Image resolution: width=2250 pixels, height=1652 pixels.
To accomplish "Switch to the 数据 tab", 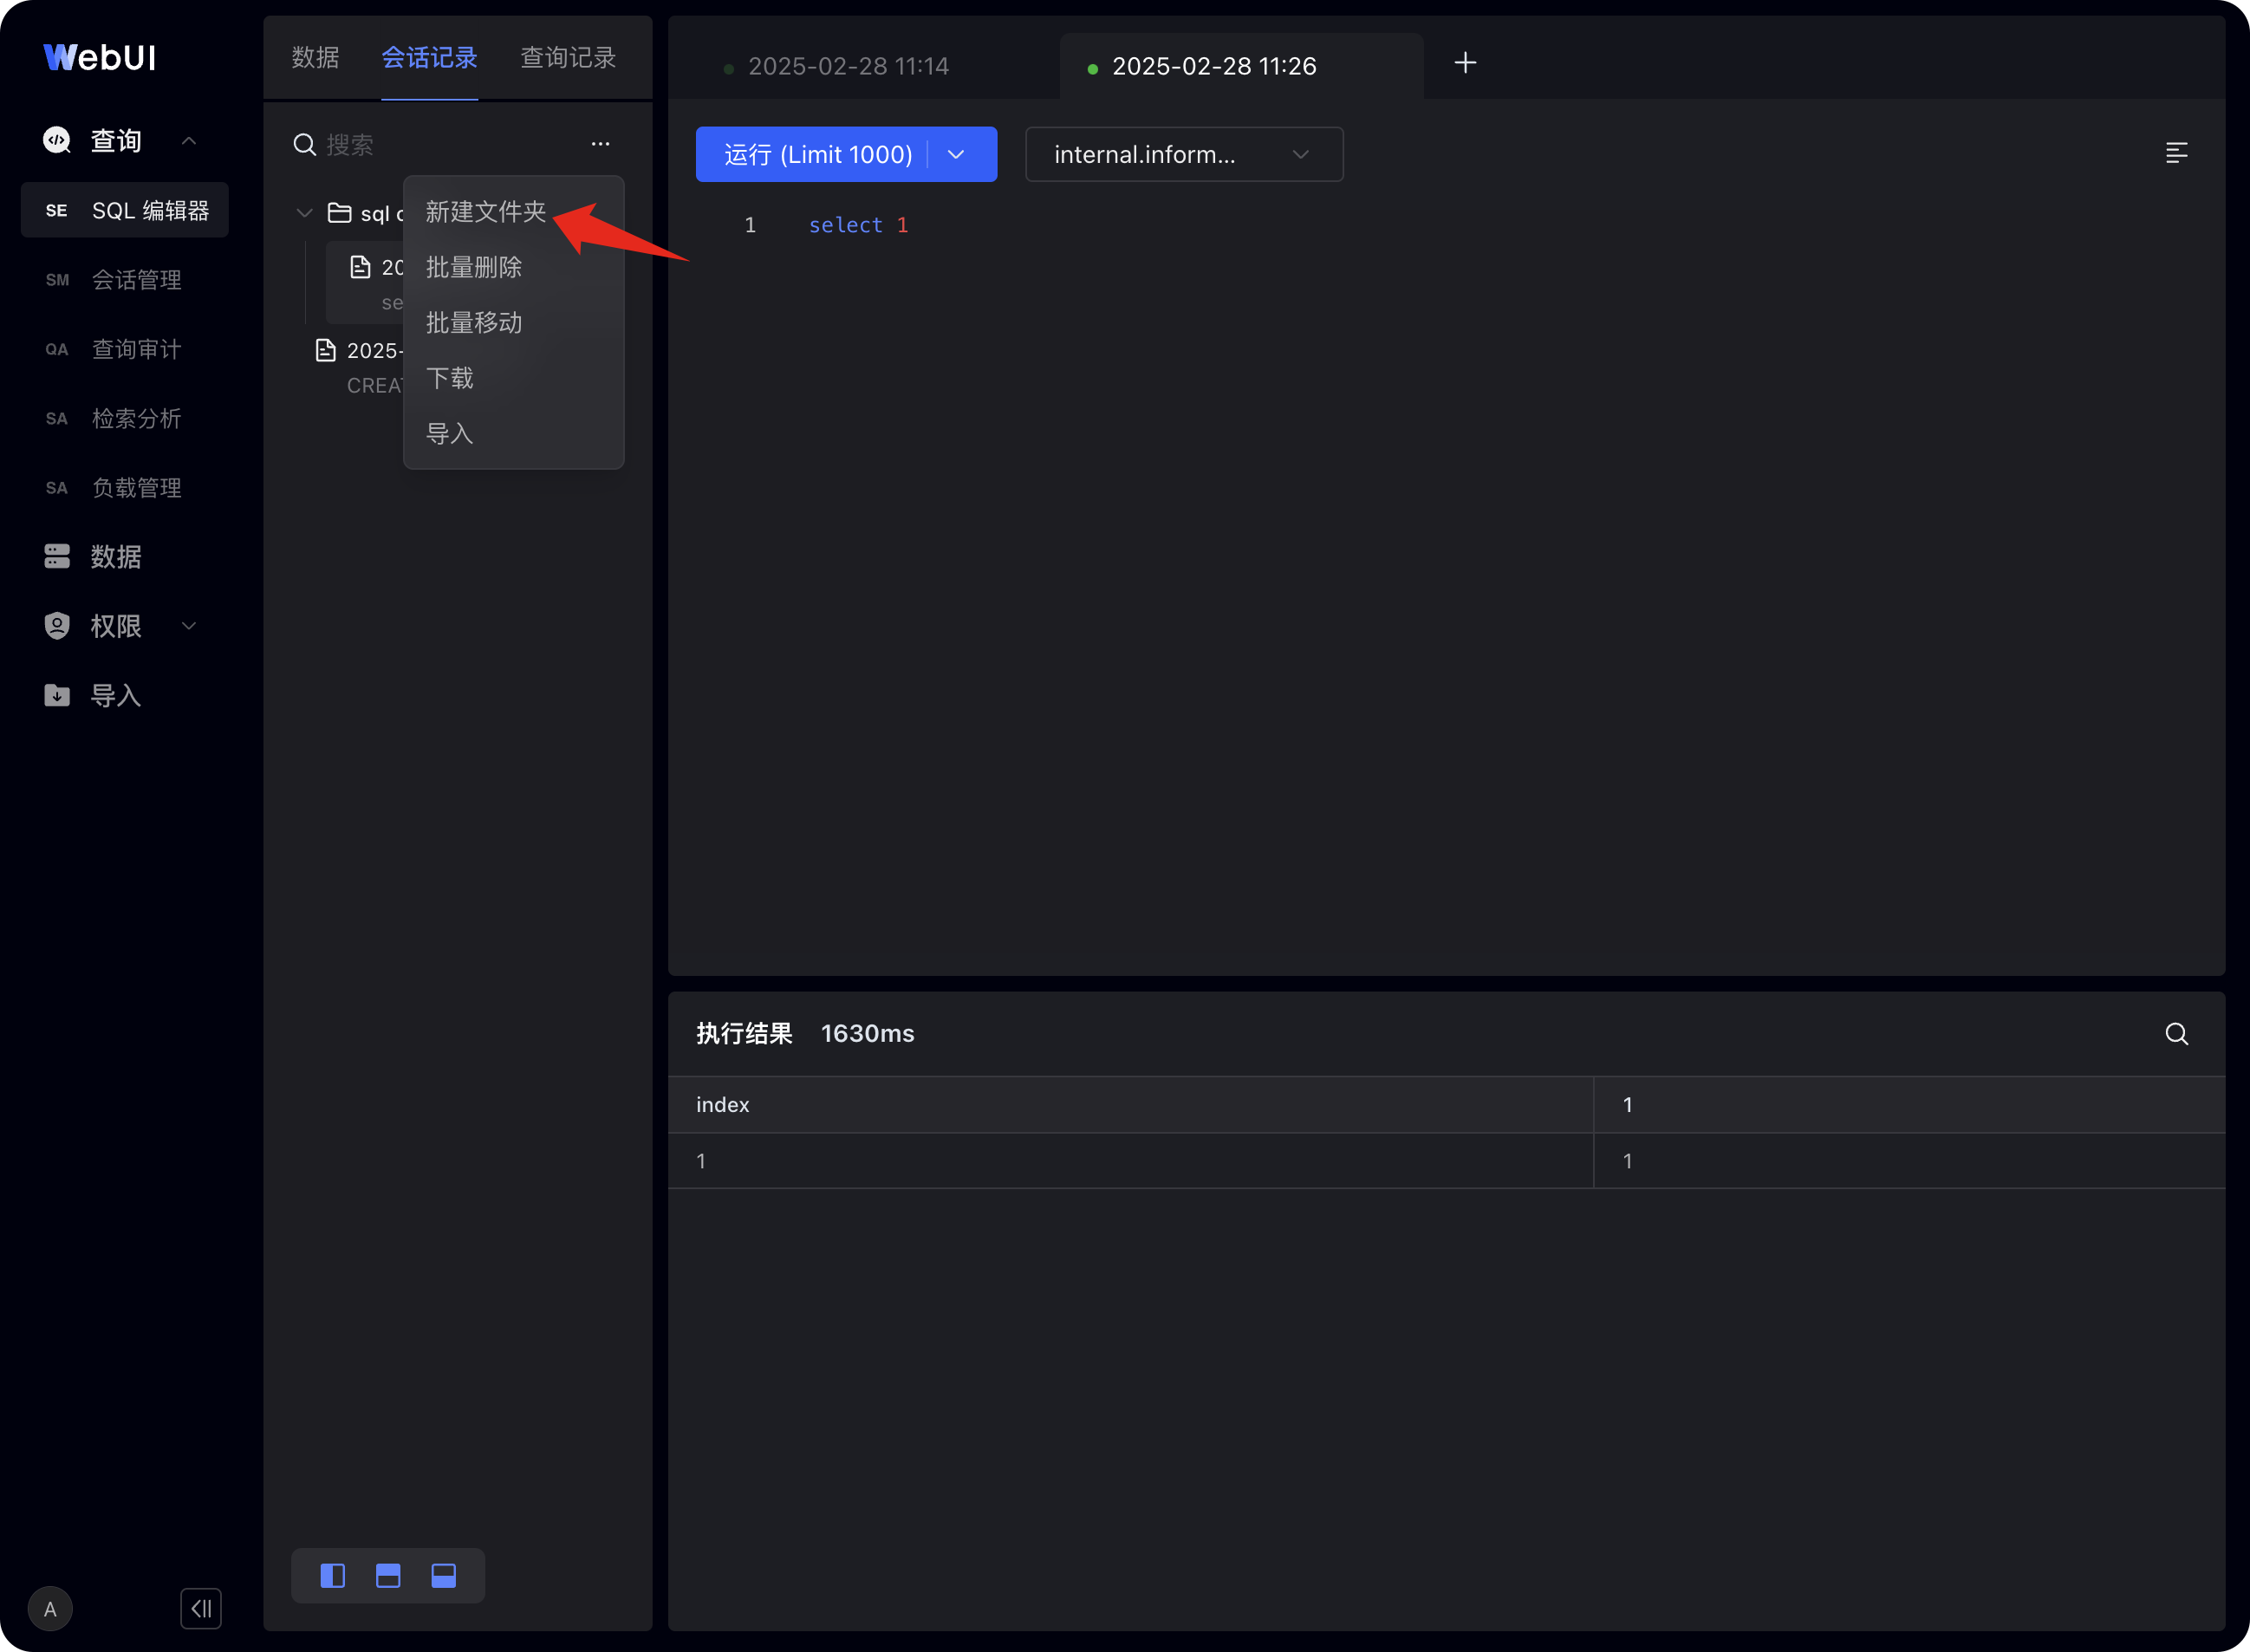I will coord(315,58).
